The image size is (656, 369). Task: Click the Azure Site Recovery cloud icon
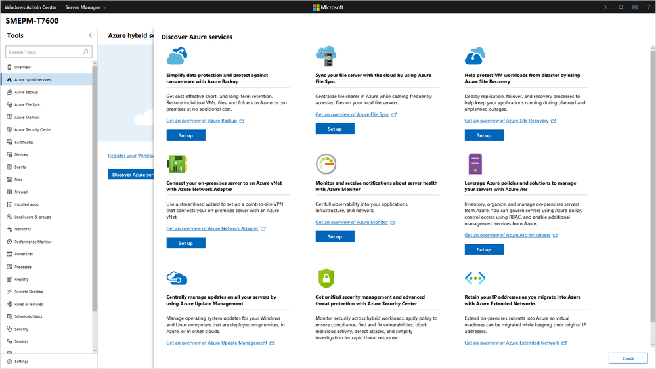pyautogui.click(x=475, y=56)
